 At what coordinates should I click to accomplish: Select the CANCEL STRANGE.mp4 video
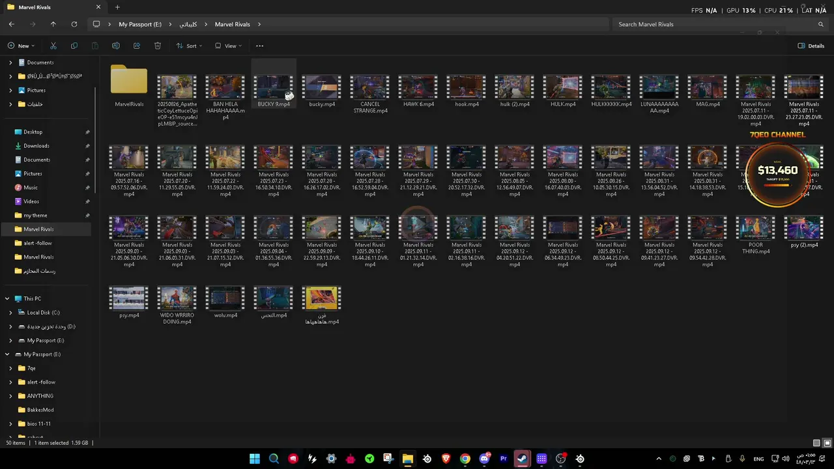370,92
